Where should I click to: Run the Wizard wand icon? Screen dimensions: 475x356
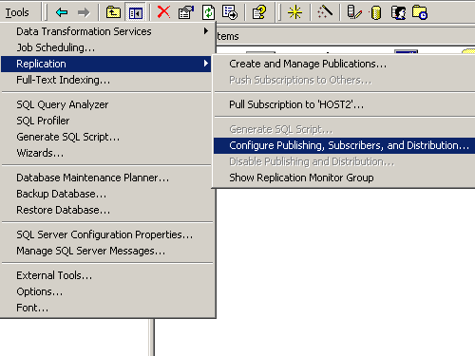click(325, 12)
